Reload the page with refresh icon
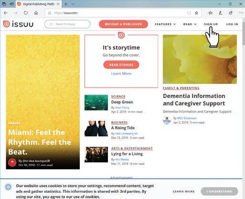Screen dimensions: 245x199 pyautogui.click(x=26, y=13)
